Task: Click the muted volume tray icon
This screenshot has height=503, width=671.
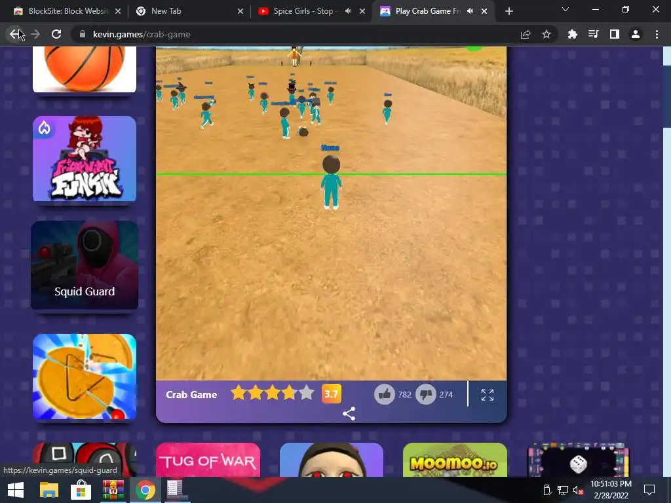Action: pos(578,490)
